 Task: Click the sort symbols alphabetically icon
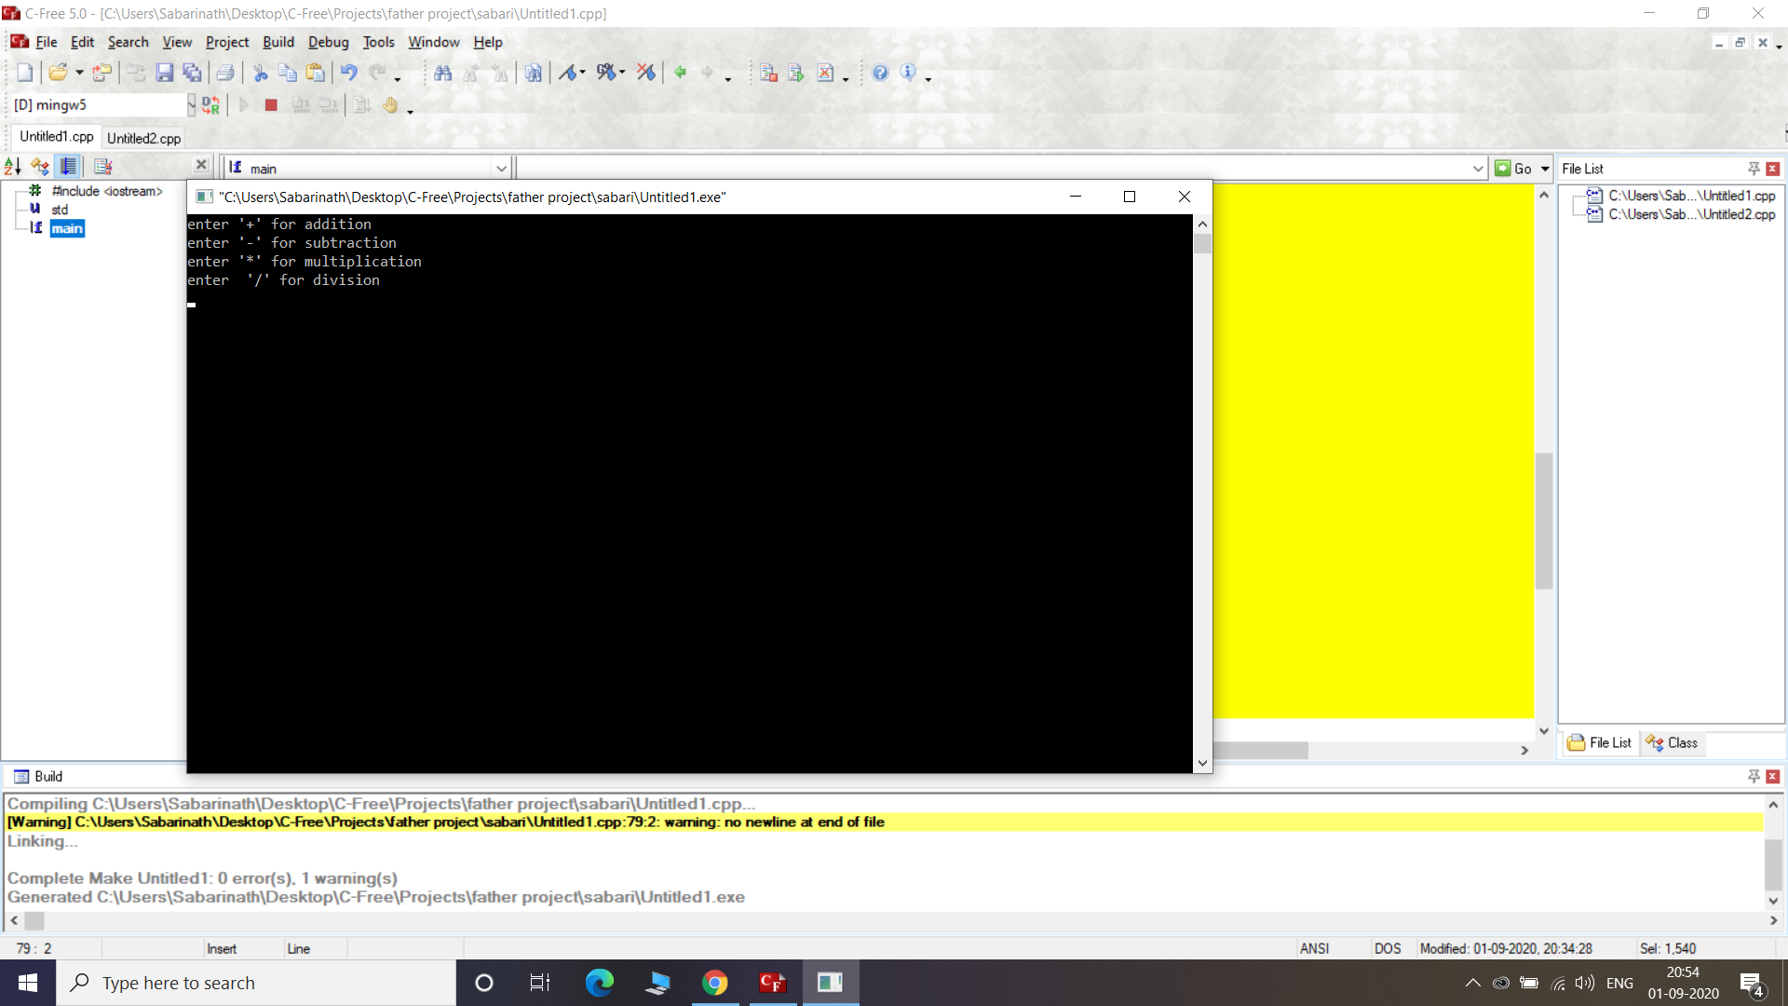13,166
